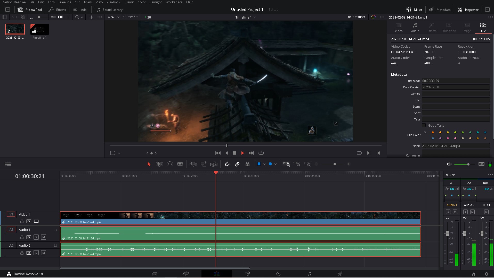
Task: Open the Sound Library panel
Action: (x=109, y=10)
